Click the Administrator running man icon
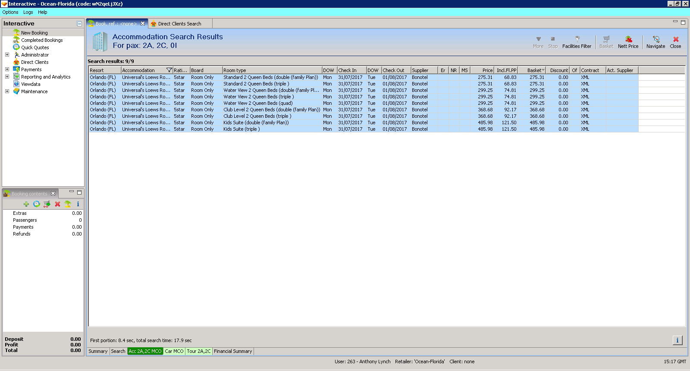The width and height of the screenshot is (690, 371). (16, 54)
